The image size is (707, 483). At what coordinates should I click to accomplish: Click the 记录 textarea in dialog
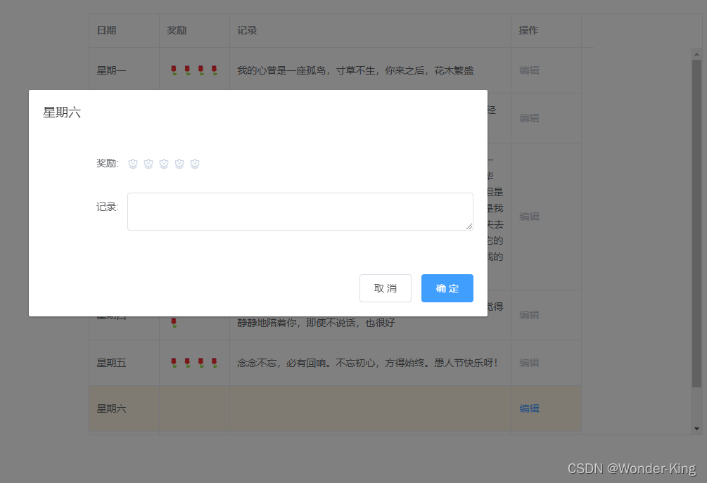coord(300,212)
